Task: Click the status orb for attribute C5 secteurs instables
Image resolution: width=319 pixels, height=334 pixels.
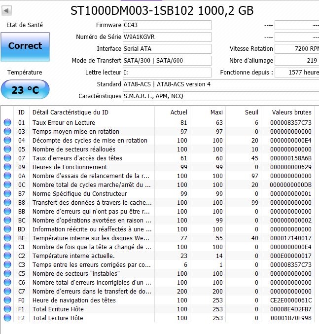Action: point(7,274)
